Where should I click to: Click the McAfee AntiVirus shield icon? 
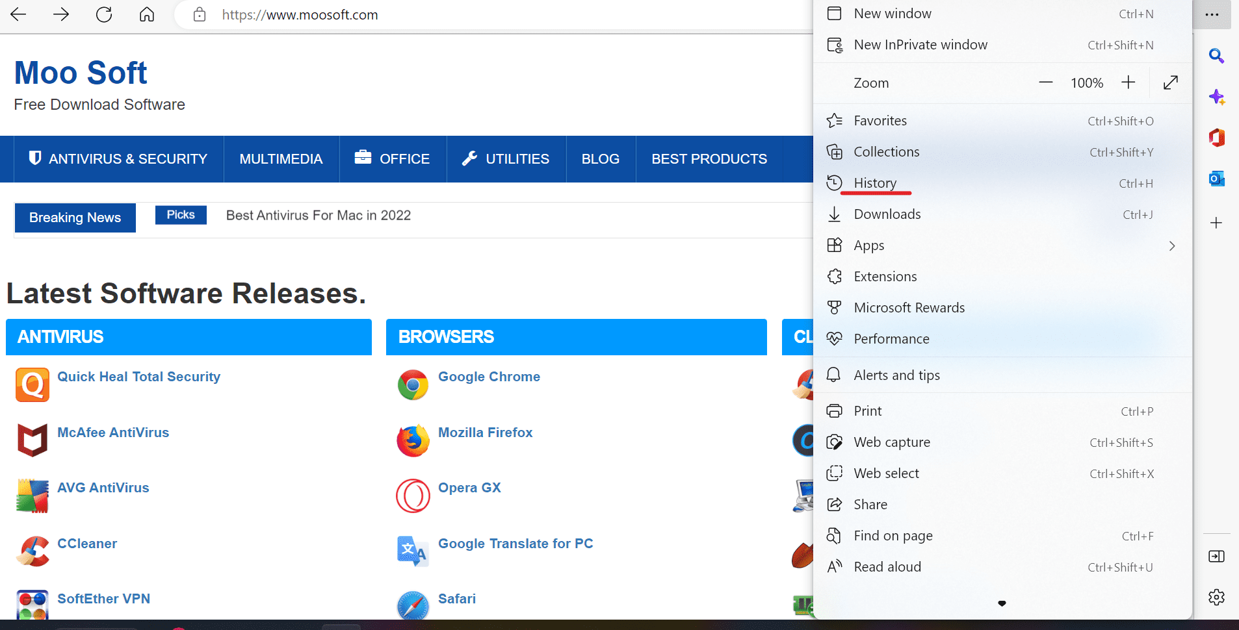[x=33, y=440]
